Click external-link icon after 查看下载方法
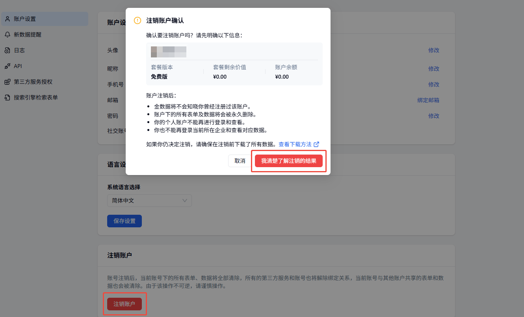This screenshot has height=317, width=524. tap(316, 144)
